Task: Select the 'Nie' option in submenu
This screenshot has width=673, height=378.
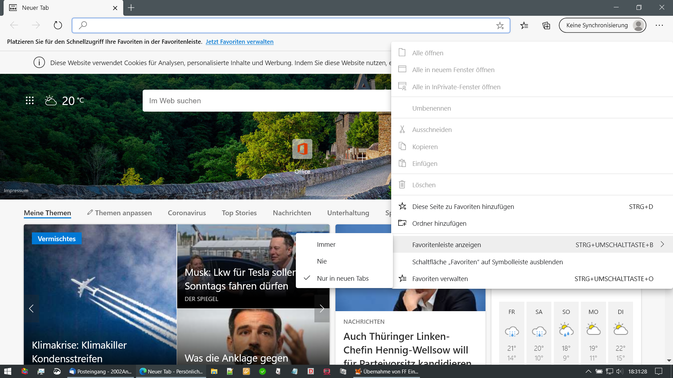Action: coord(322,261)
